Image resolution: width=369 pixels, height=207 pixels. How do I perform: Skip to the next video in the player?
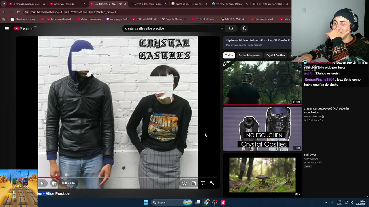pos(42,183)
